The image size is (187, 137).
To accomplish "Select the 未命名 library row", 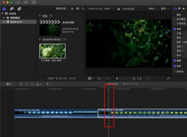I will [19, 13].
